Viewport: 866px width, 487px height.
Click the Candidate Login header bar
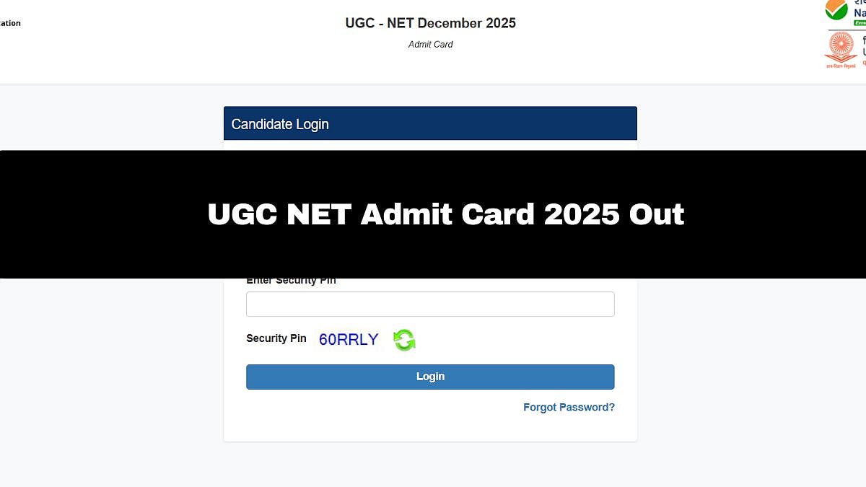point(430,123)
